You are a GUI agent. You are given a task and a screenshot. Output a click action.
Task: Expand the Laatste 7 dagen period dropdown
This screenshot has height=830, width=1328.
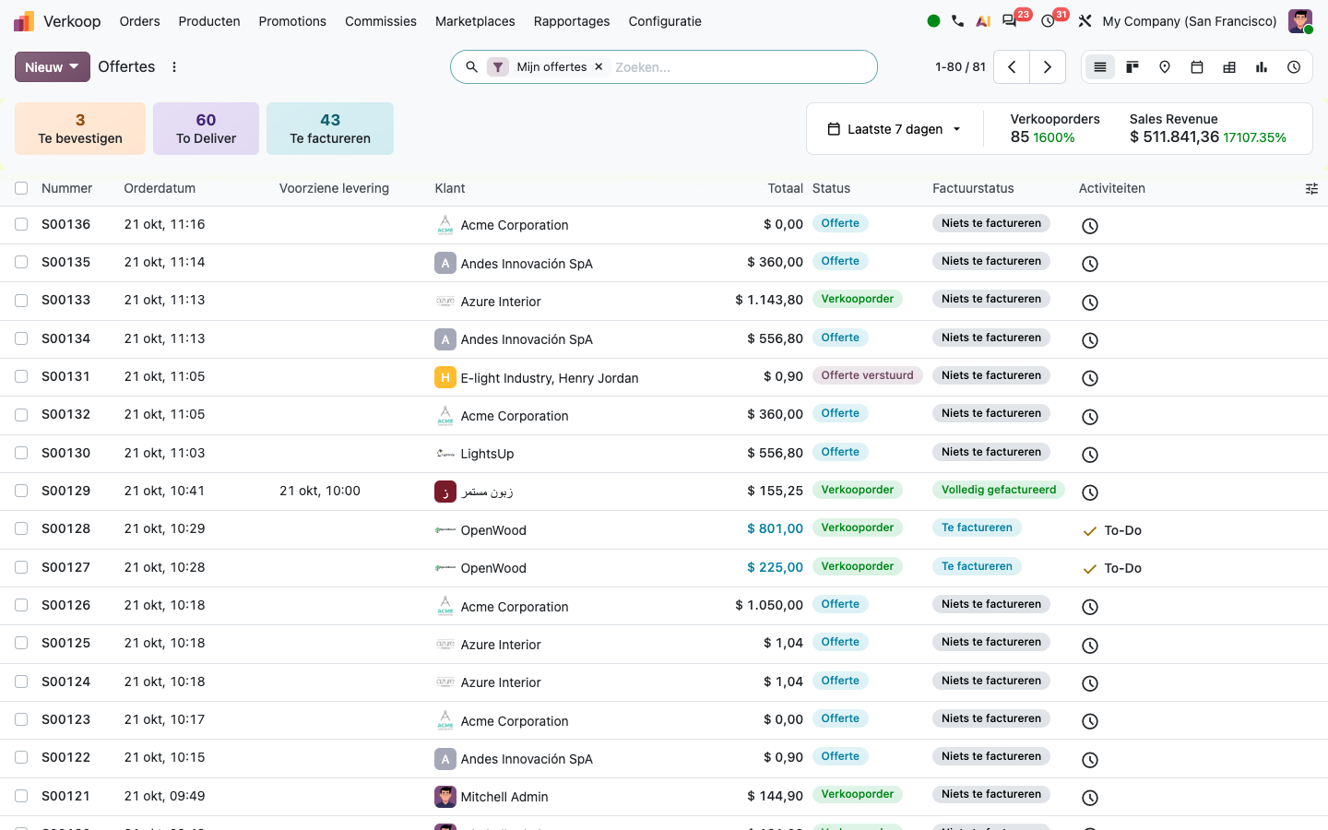pyautogui.click(x=895, y=129)
